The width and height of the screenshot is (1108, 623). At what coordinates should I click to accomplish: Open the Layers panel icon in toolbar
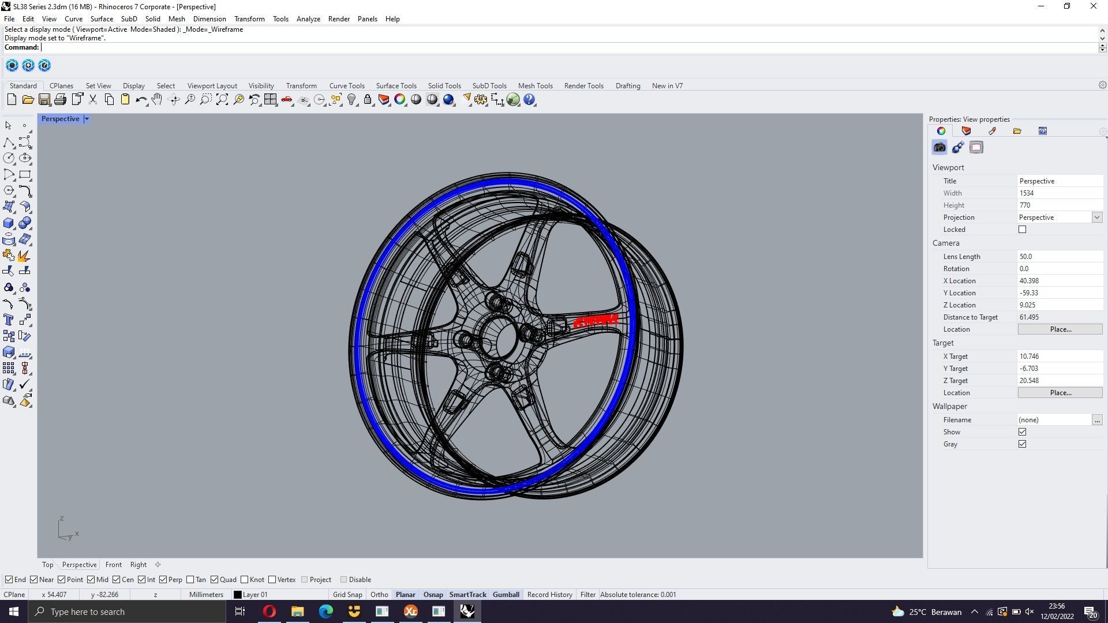point(384,100)
